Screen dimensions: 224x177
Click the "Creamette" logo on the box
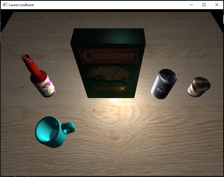(x=109, y=56)
